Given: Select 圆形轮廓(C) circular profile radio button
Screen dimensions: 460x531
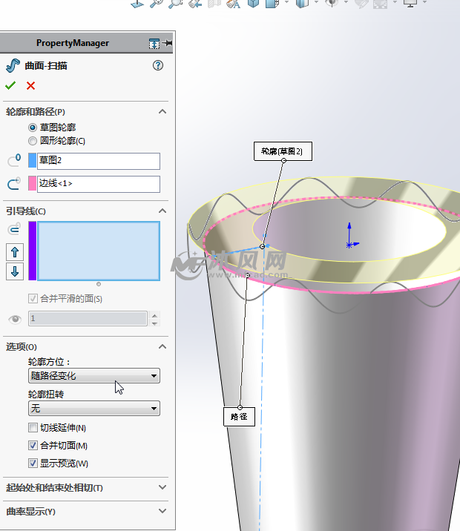Looking at the screenshot, I should pos(33,141).
